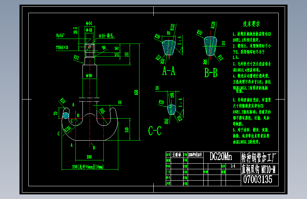Select the 直柄双钩 MY10-M part title

(258, 169)
